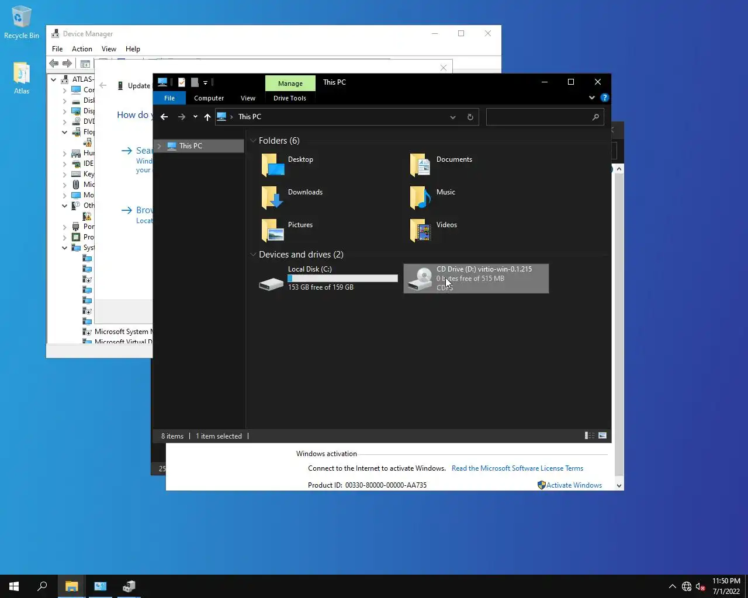The width and height of the screenshot is (748, 598).
Task: Read the Microsoft Software License Terms
Action: [x=517, y=468]
